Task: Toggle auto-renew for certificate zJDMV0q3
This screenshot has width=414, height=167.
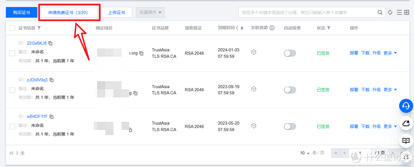Action: click(x=290, y=90)
